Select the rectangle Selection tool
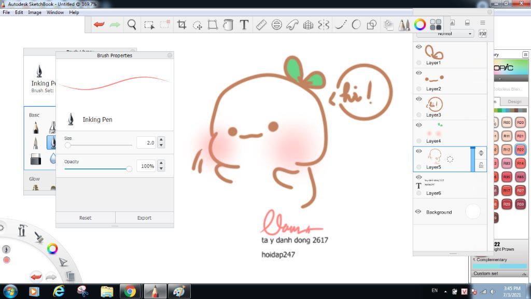Screen dimensions: 531x299 click(149, 25)
